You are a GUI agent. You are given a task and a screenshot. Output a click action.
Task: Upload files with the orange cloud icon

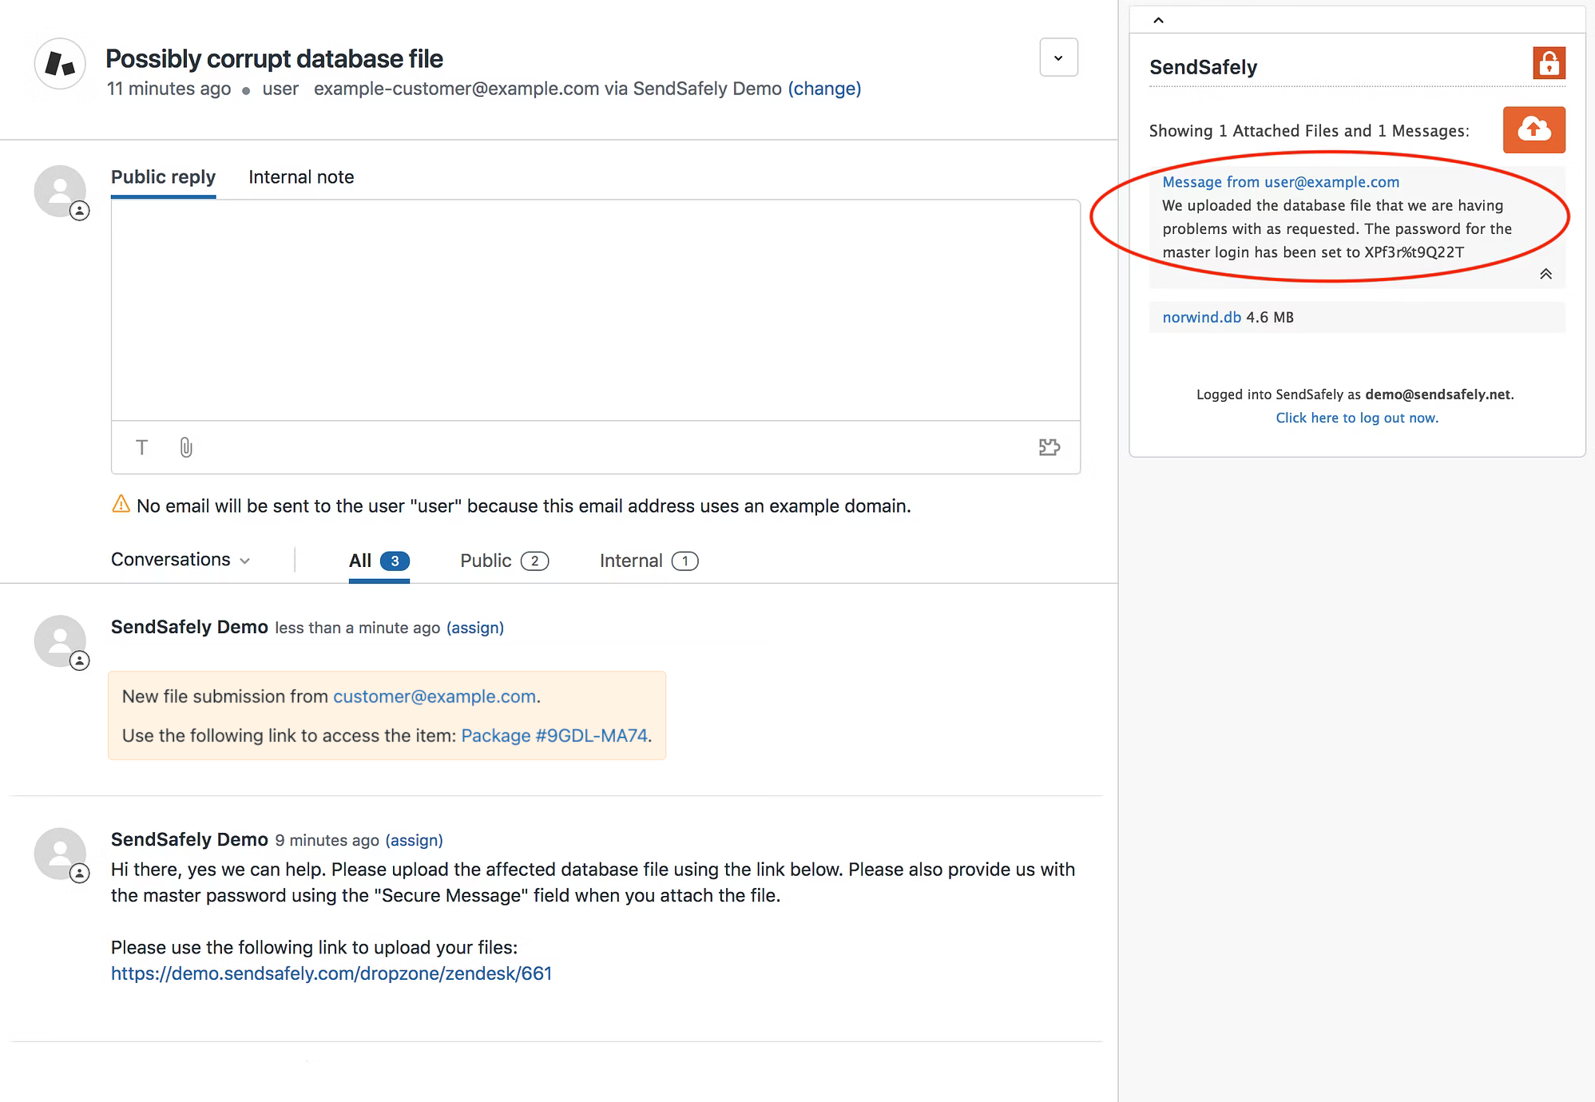1534,129
